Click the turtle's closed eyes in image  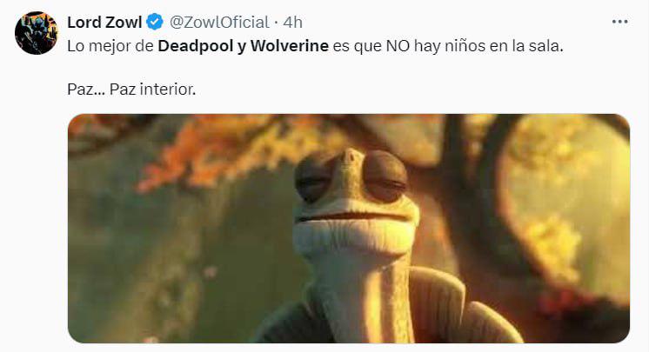click(351, 178)
